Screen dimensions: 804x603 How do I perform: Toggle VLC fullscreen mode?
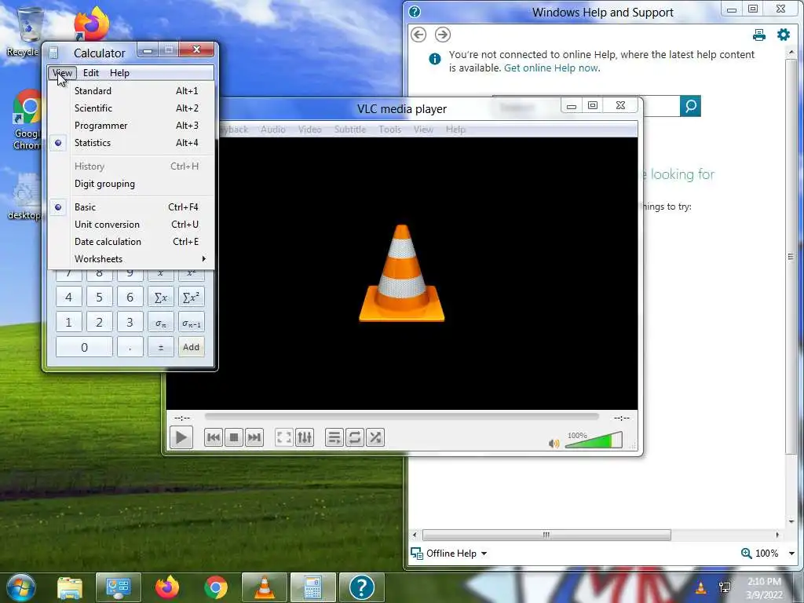point(284,437)
